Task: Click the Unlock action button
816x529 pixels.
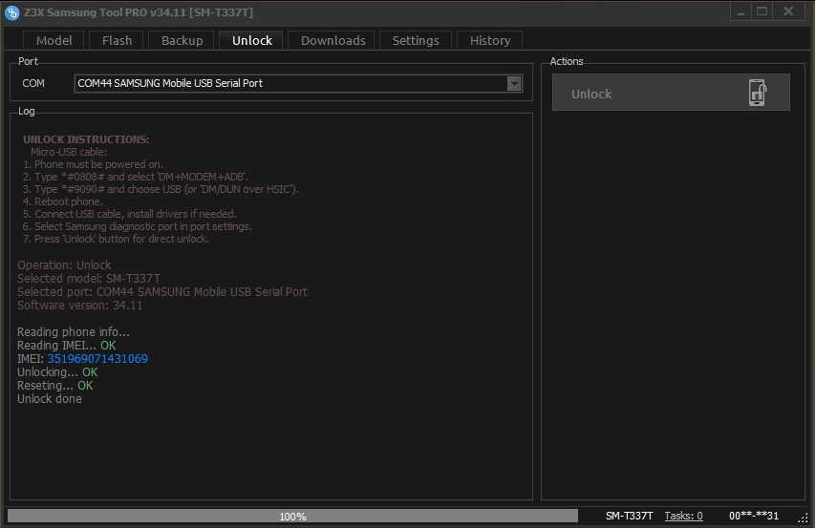Action: point(671,93)
